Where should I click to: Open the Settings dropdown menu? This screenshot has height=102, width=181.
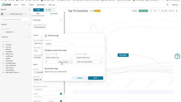coord(175,5)
